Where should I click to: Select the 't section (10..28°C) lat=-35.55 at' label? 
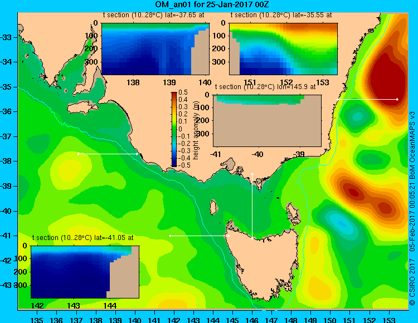coord(281,15)
